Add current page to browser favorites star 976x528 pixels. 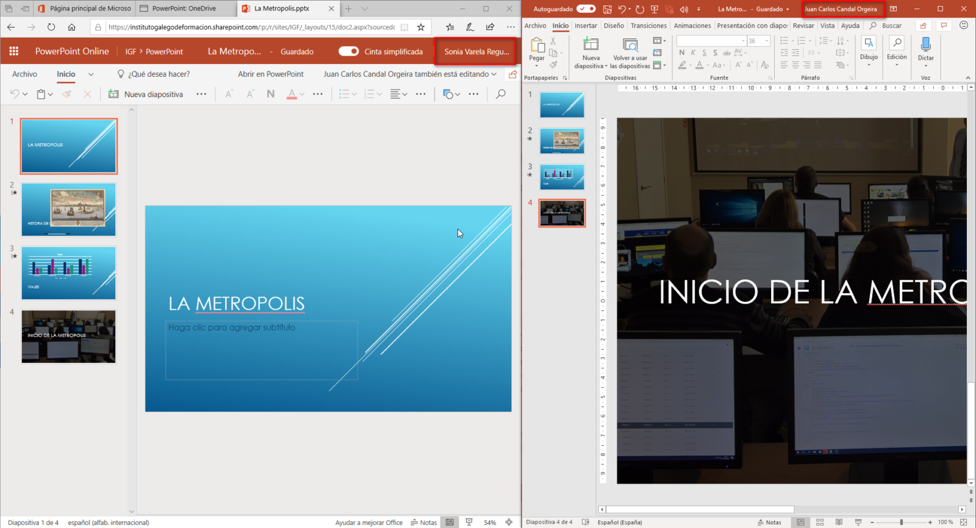coord(421,27)
